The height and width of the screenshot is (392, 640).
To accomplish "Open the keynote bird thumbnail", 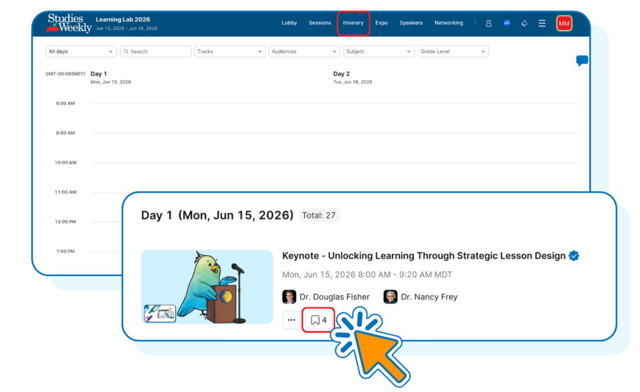I will (207, 287).
